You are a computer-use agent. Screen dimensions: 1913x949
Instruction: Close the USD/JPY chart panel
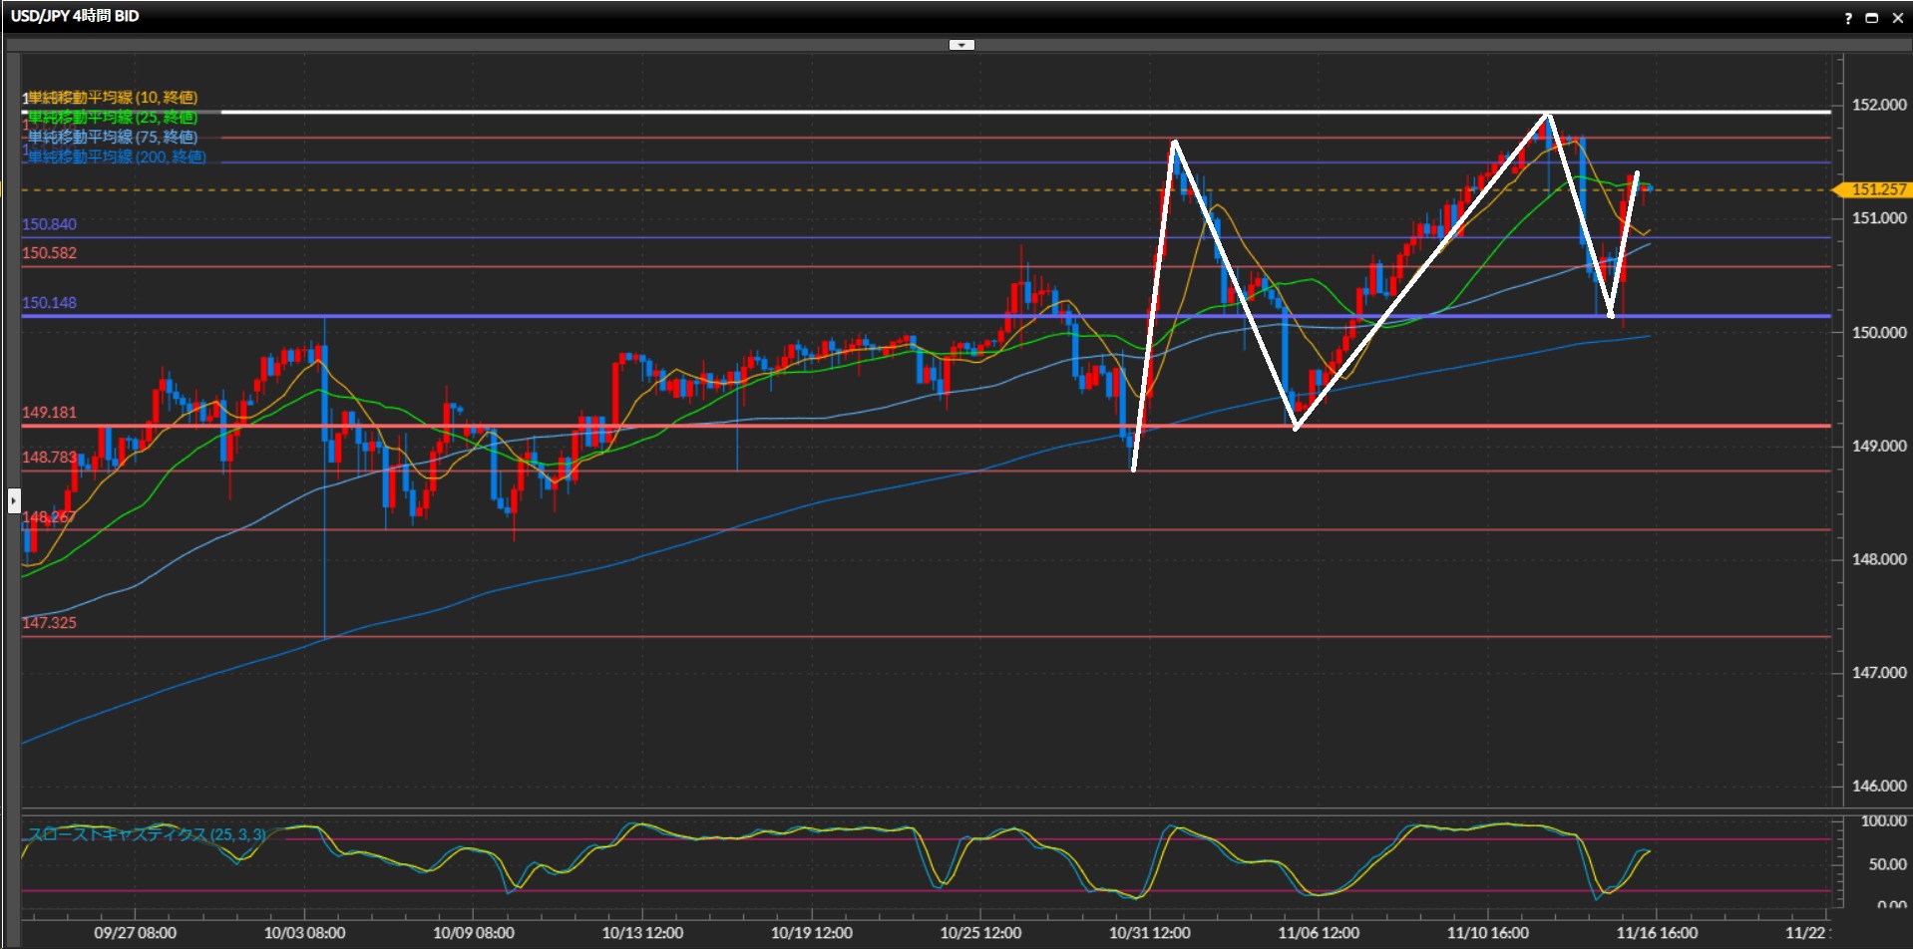point(1897,18)
